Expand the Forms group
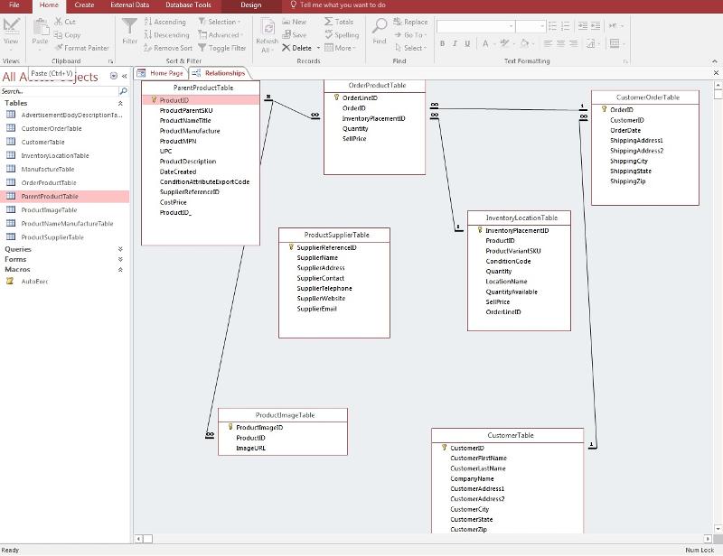723x556 pixels. point(120,259)
